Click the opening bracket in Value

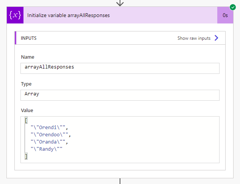26,120
